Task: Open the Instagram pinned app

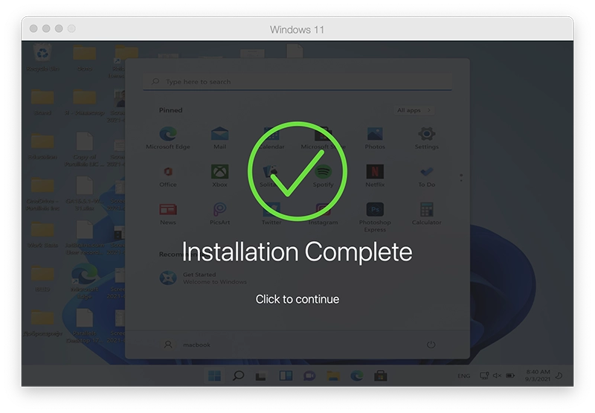Action: (x=323, y=214)
